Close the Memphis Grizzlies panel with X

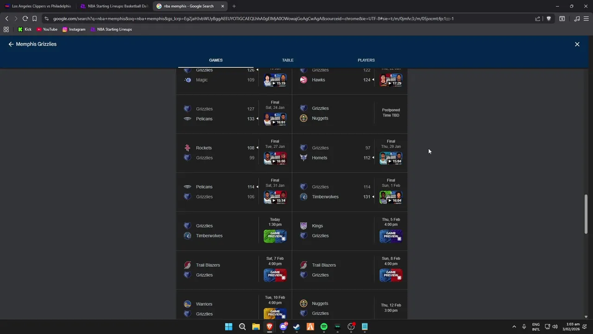577,44
